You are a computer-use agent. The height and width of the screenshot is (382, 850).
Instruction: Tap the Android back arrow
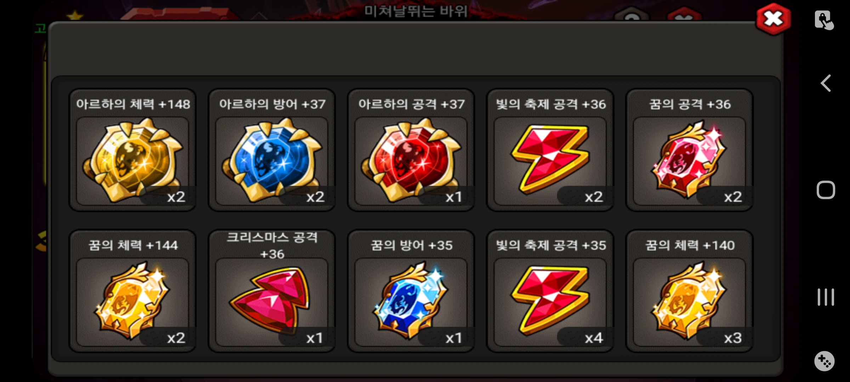tap(826, 83)
